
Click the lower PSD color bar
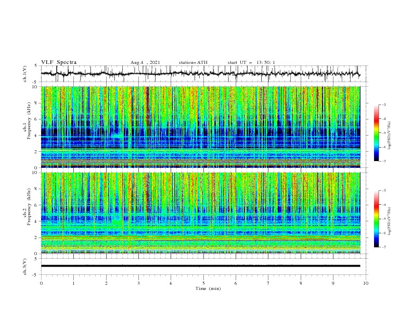point(376,219)
